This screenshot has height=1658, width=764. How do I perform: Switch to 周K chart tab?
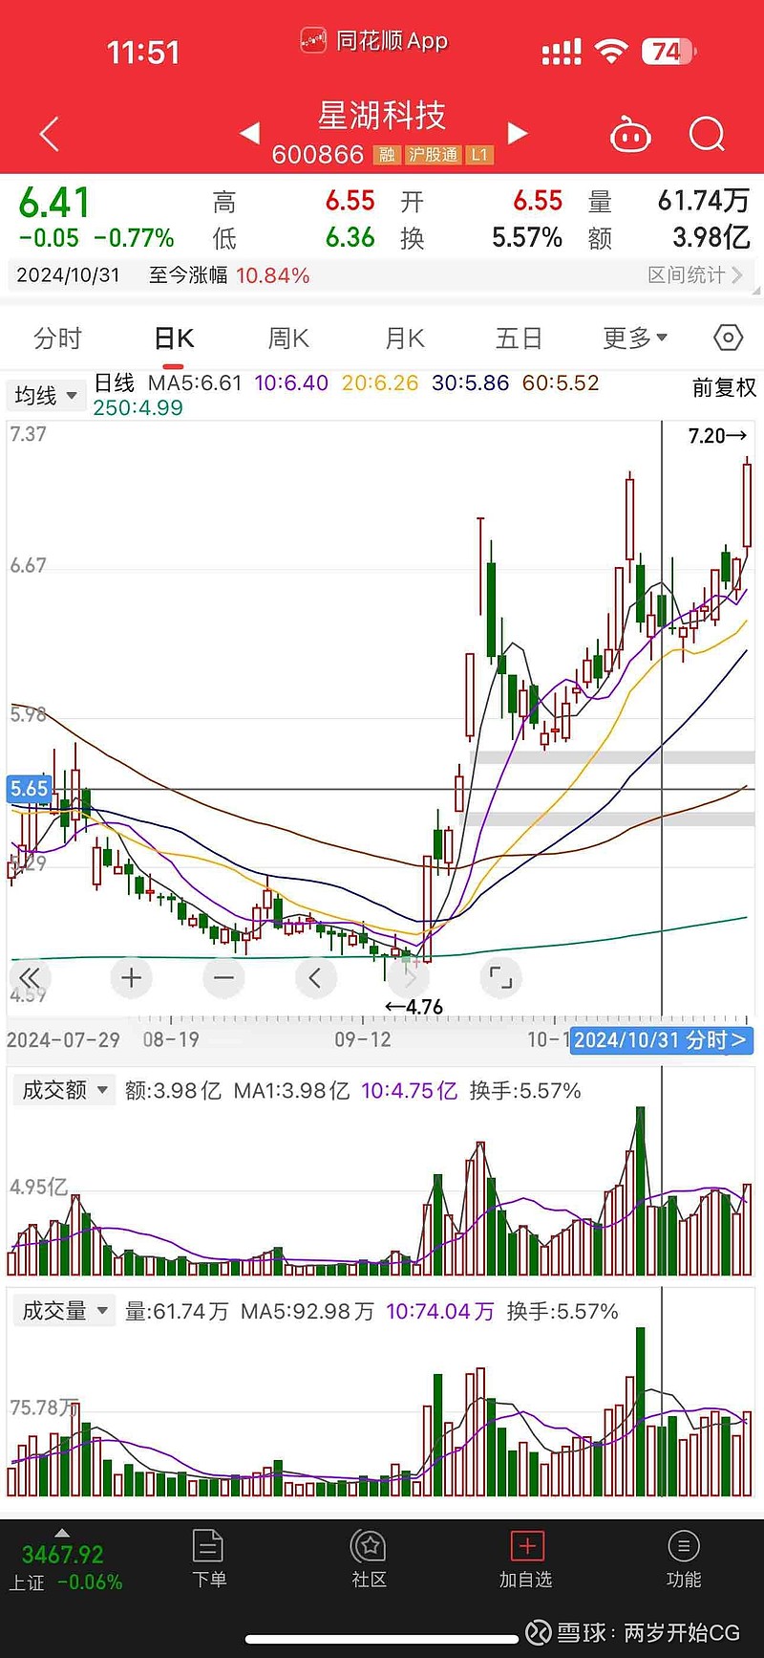(x=288, y=338)
